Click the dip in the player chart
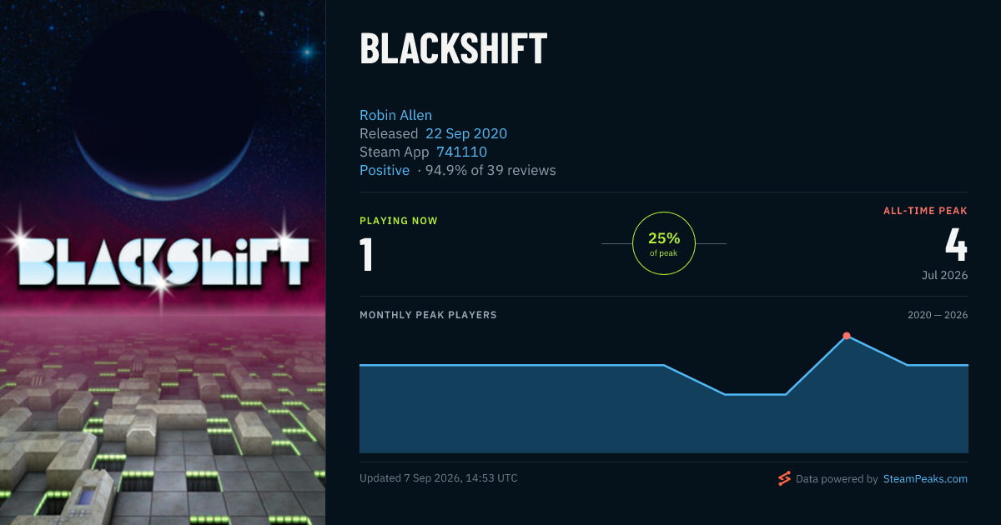The height and width of the screenshot is (525, 1001). pyautogui.click(x=755, y=394)
